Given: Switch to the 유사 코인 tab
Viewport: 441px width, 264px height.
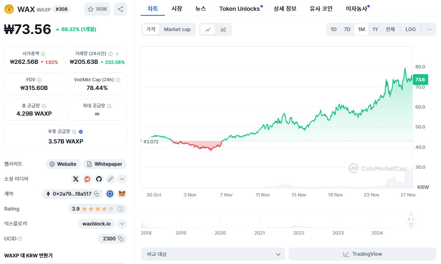Looking at the screenshot, I should coord(321,9).
